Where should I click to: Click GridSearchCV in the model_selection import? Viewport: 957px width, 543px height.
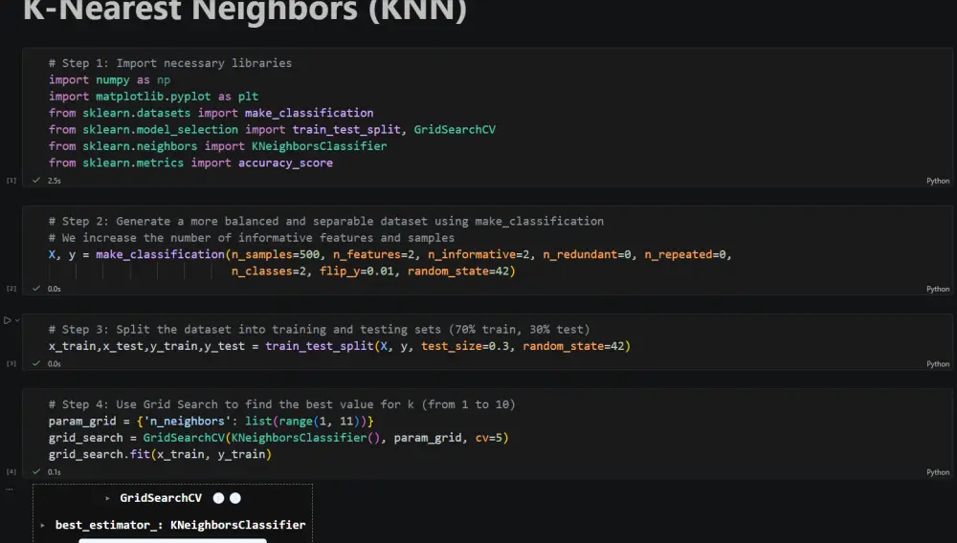coord(455,129)
